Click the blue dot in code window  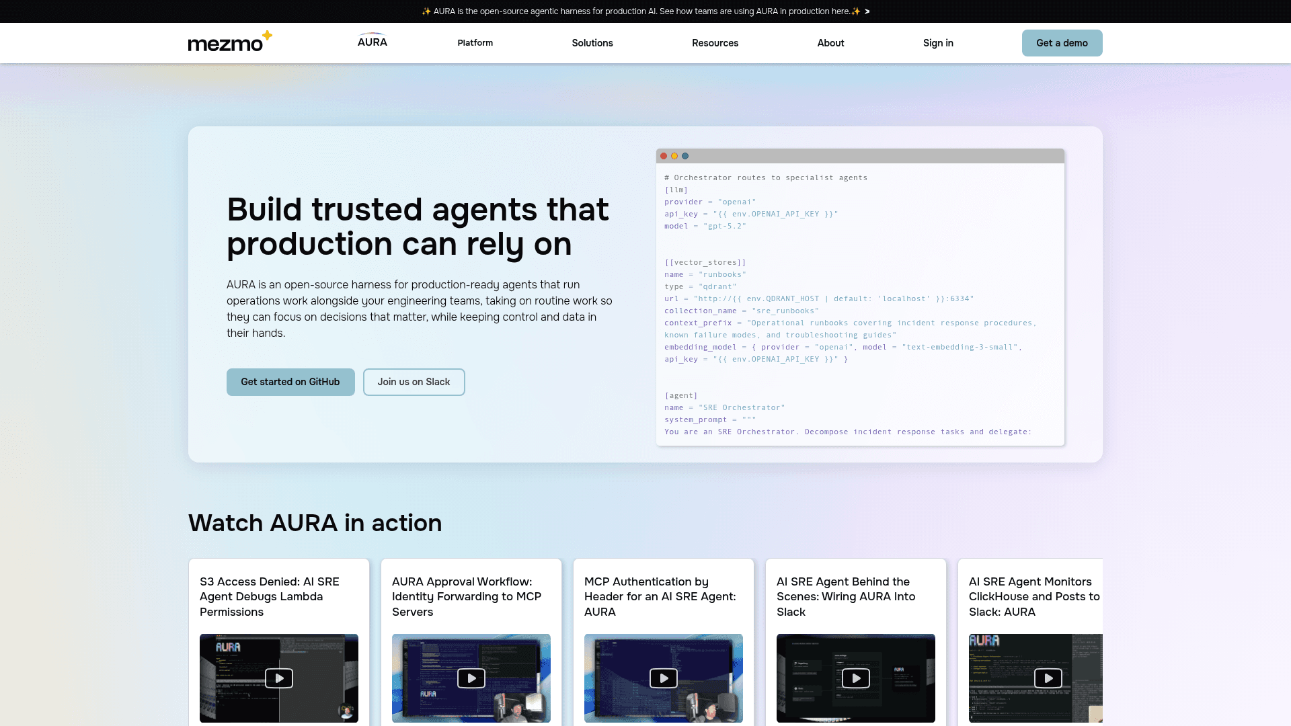[685, 156]
